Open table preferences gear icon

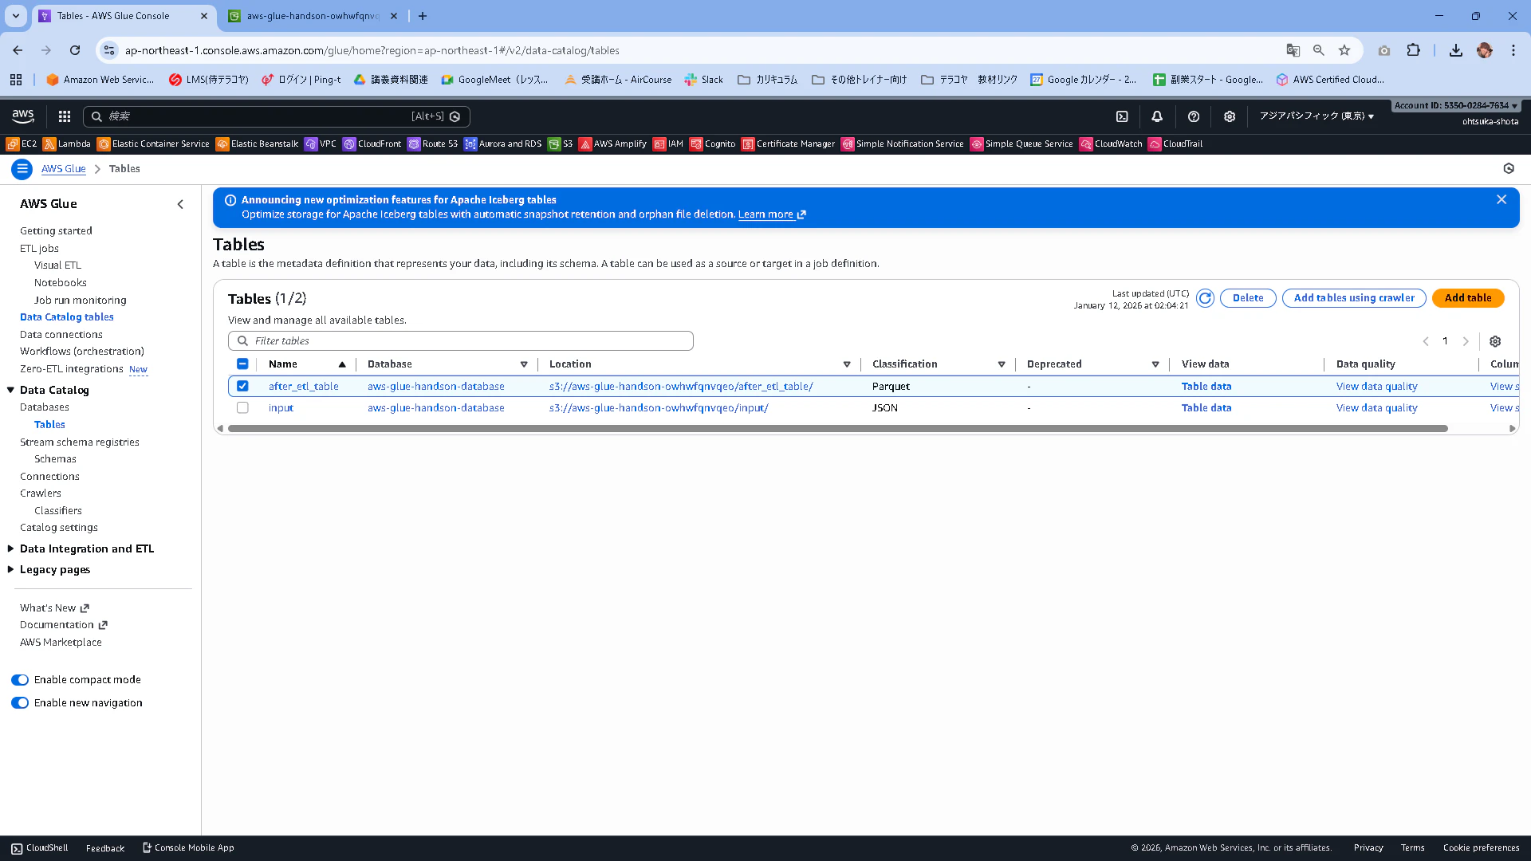[x=1495, y=341]
